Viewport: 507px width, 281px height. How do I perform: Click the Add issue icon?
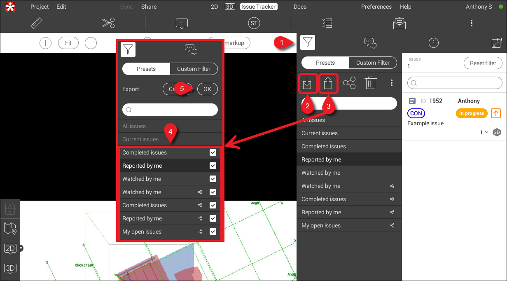[182, 23]
